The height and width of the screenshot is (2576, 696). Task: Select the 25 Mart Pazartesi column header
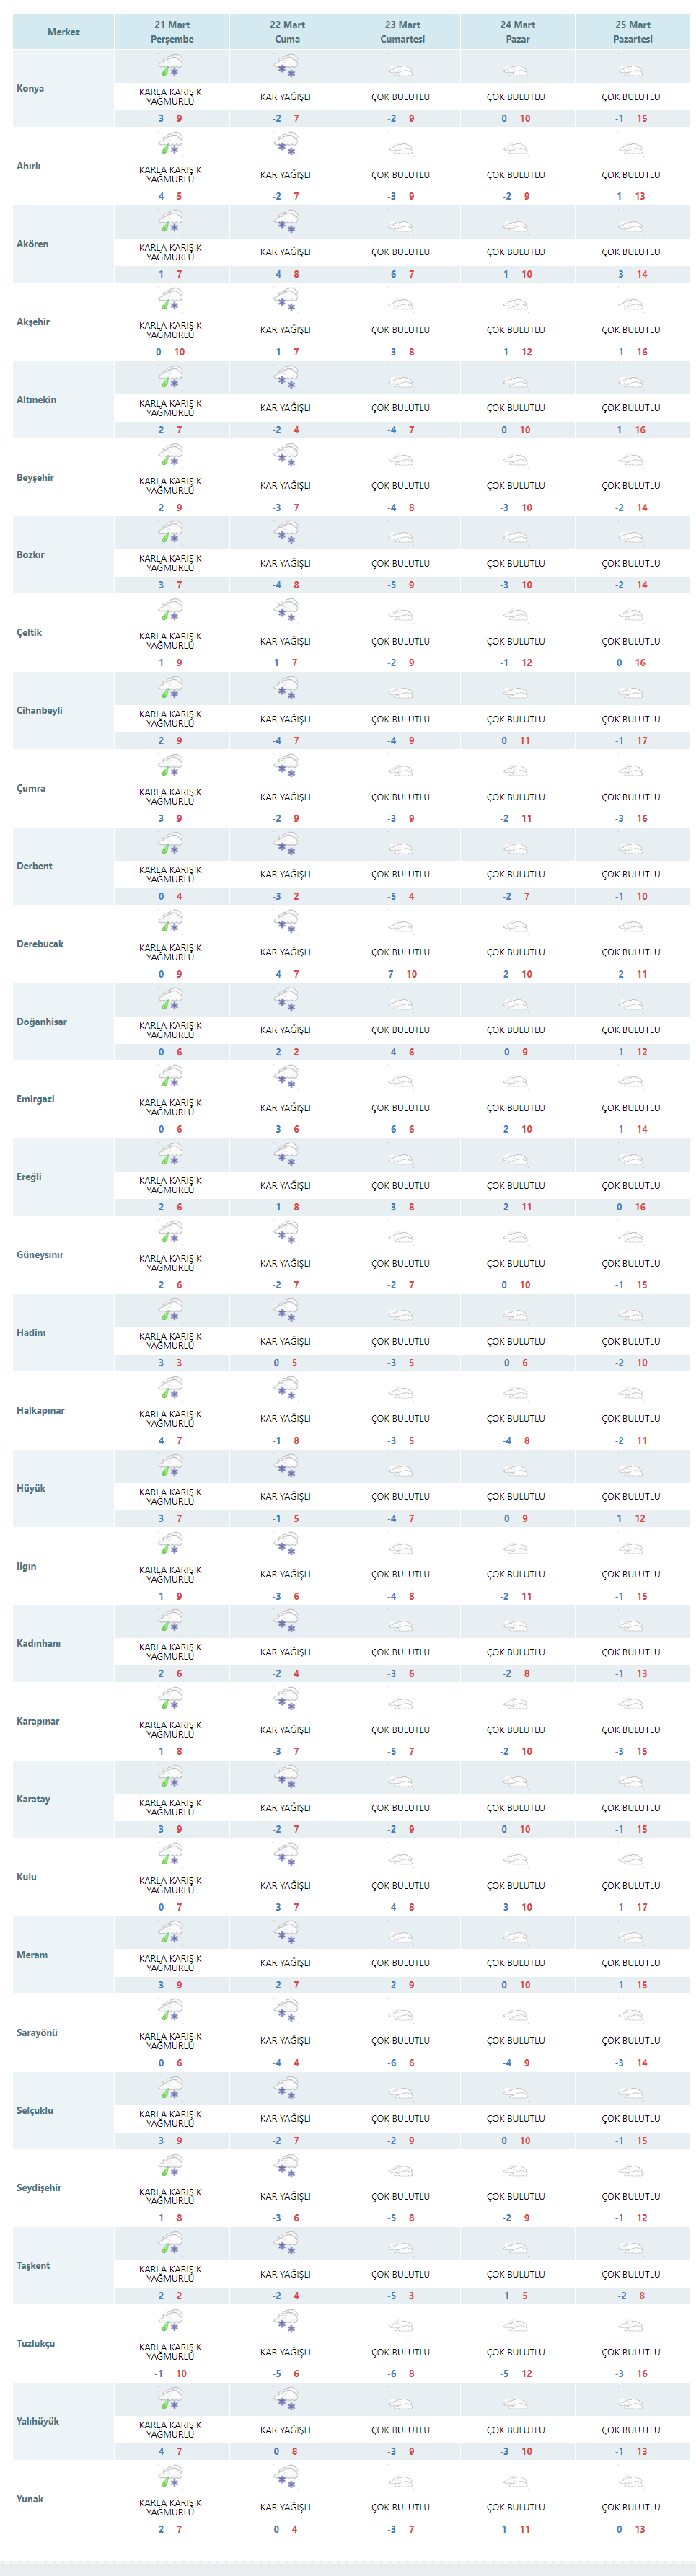(632, 32)
